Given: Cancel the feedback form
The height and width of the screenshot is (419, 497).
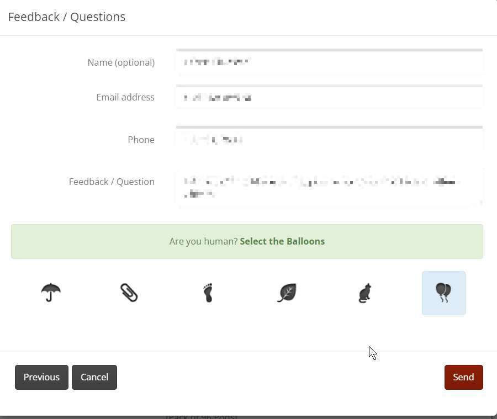Looking at the screenshot, I should 94,377.
